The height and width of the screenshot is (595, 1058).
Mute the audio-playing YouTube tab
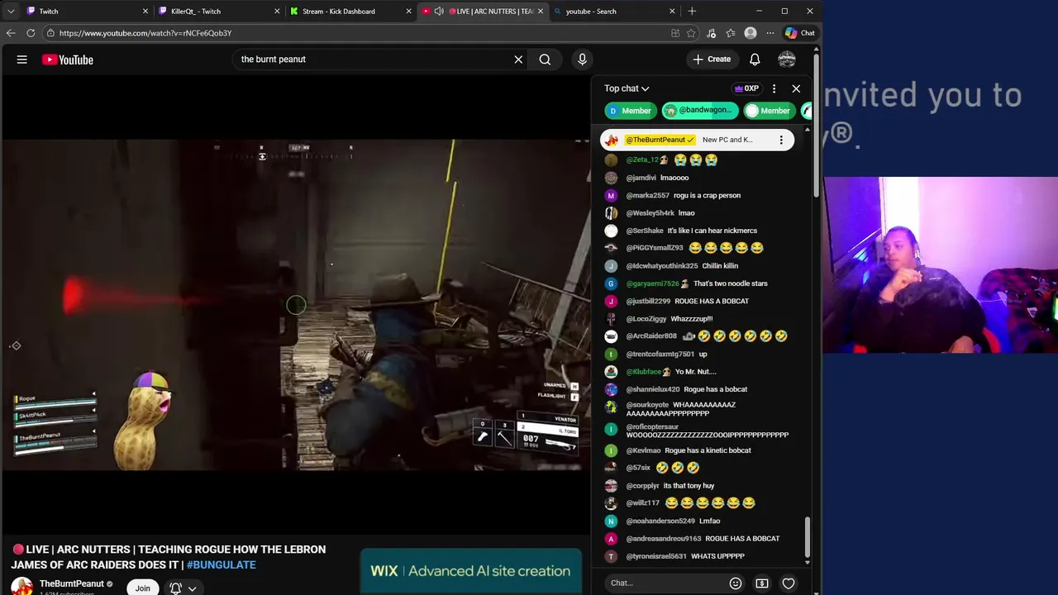[x=439, y=12]
